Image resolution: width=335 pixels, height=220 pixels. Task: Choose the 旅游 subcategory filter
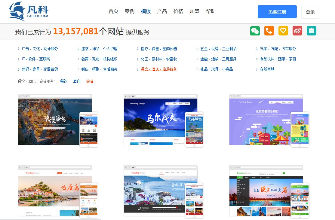tap(90, 81)
